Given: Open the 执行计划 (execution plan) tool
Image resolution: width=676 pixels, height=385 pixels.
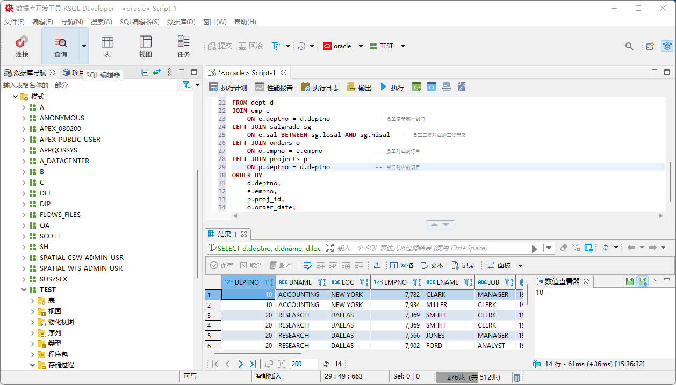Looking at the screenshot, I should [228, 87].
